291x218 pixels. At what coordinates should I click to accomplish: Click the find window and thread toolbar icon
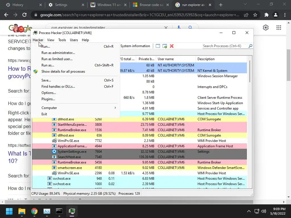165,46
